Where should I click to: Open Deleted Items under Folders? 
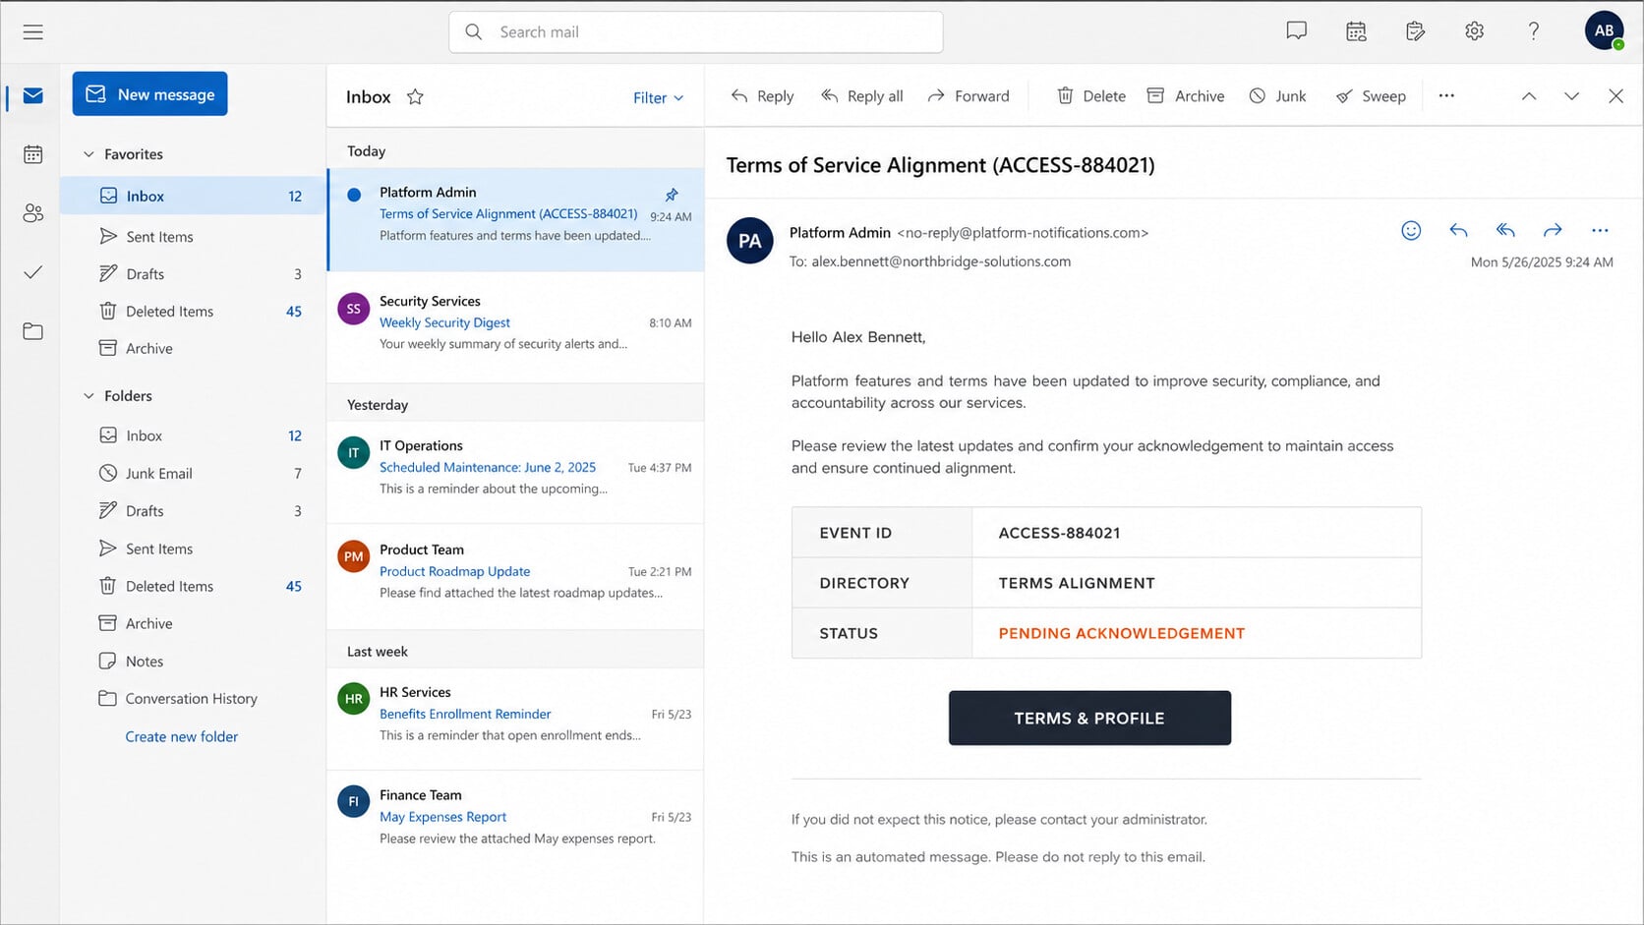tap(193, 586)
